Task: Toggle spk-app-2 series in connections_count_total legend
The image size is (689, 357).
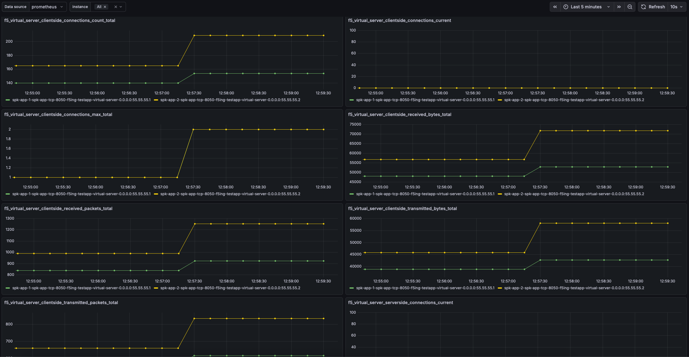Action: click(230, 100)
